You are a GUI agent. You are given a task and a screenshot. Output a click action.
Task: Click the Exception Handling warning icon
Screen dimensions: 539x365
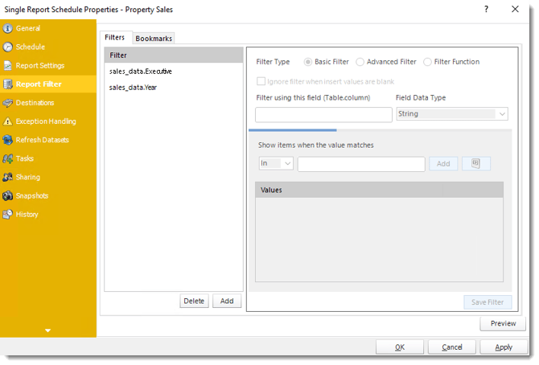click(7, 121)
